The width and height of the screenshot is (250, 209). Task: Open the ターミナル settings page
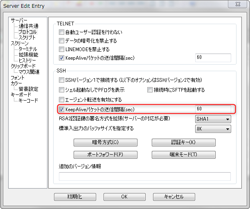(28, 49)
